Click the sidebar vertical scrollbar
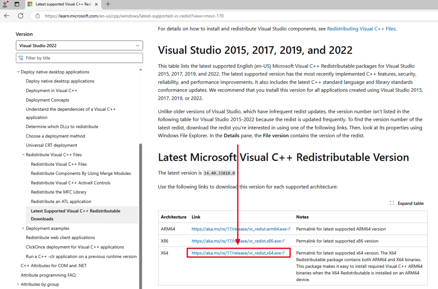 (141, 216)
